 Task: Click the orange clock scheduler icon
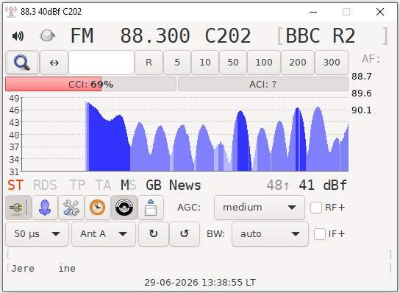(x=98, y=208)
